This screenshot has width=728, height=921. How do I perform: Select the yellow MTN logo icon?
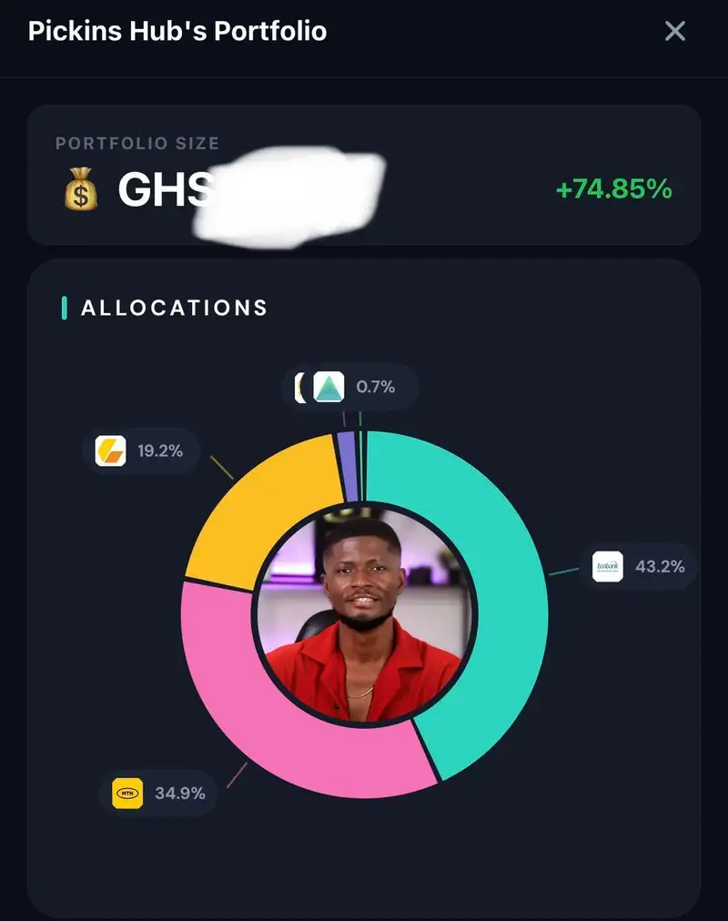coord(127,793)
